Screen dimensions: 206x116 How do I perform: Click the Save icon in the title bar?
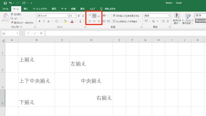coord(5,3)
